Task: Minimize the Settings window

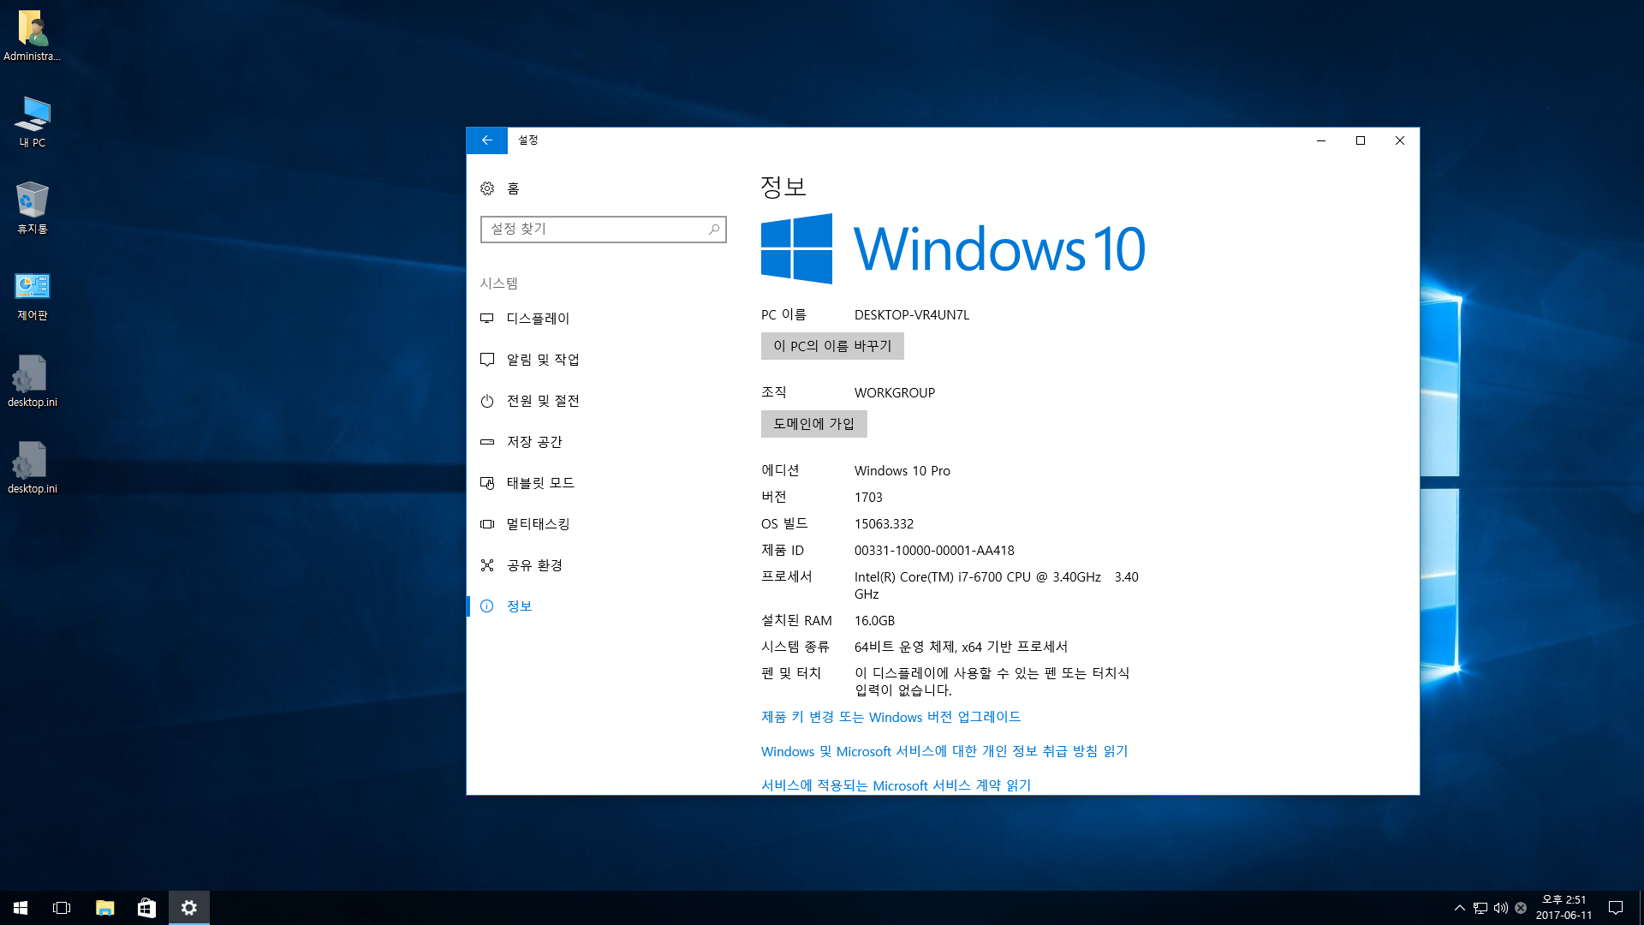Action: [x=1321, y=140]
